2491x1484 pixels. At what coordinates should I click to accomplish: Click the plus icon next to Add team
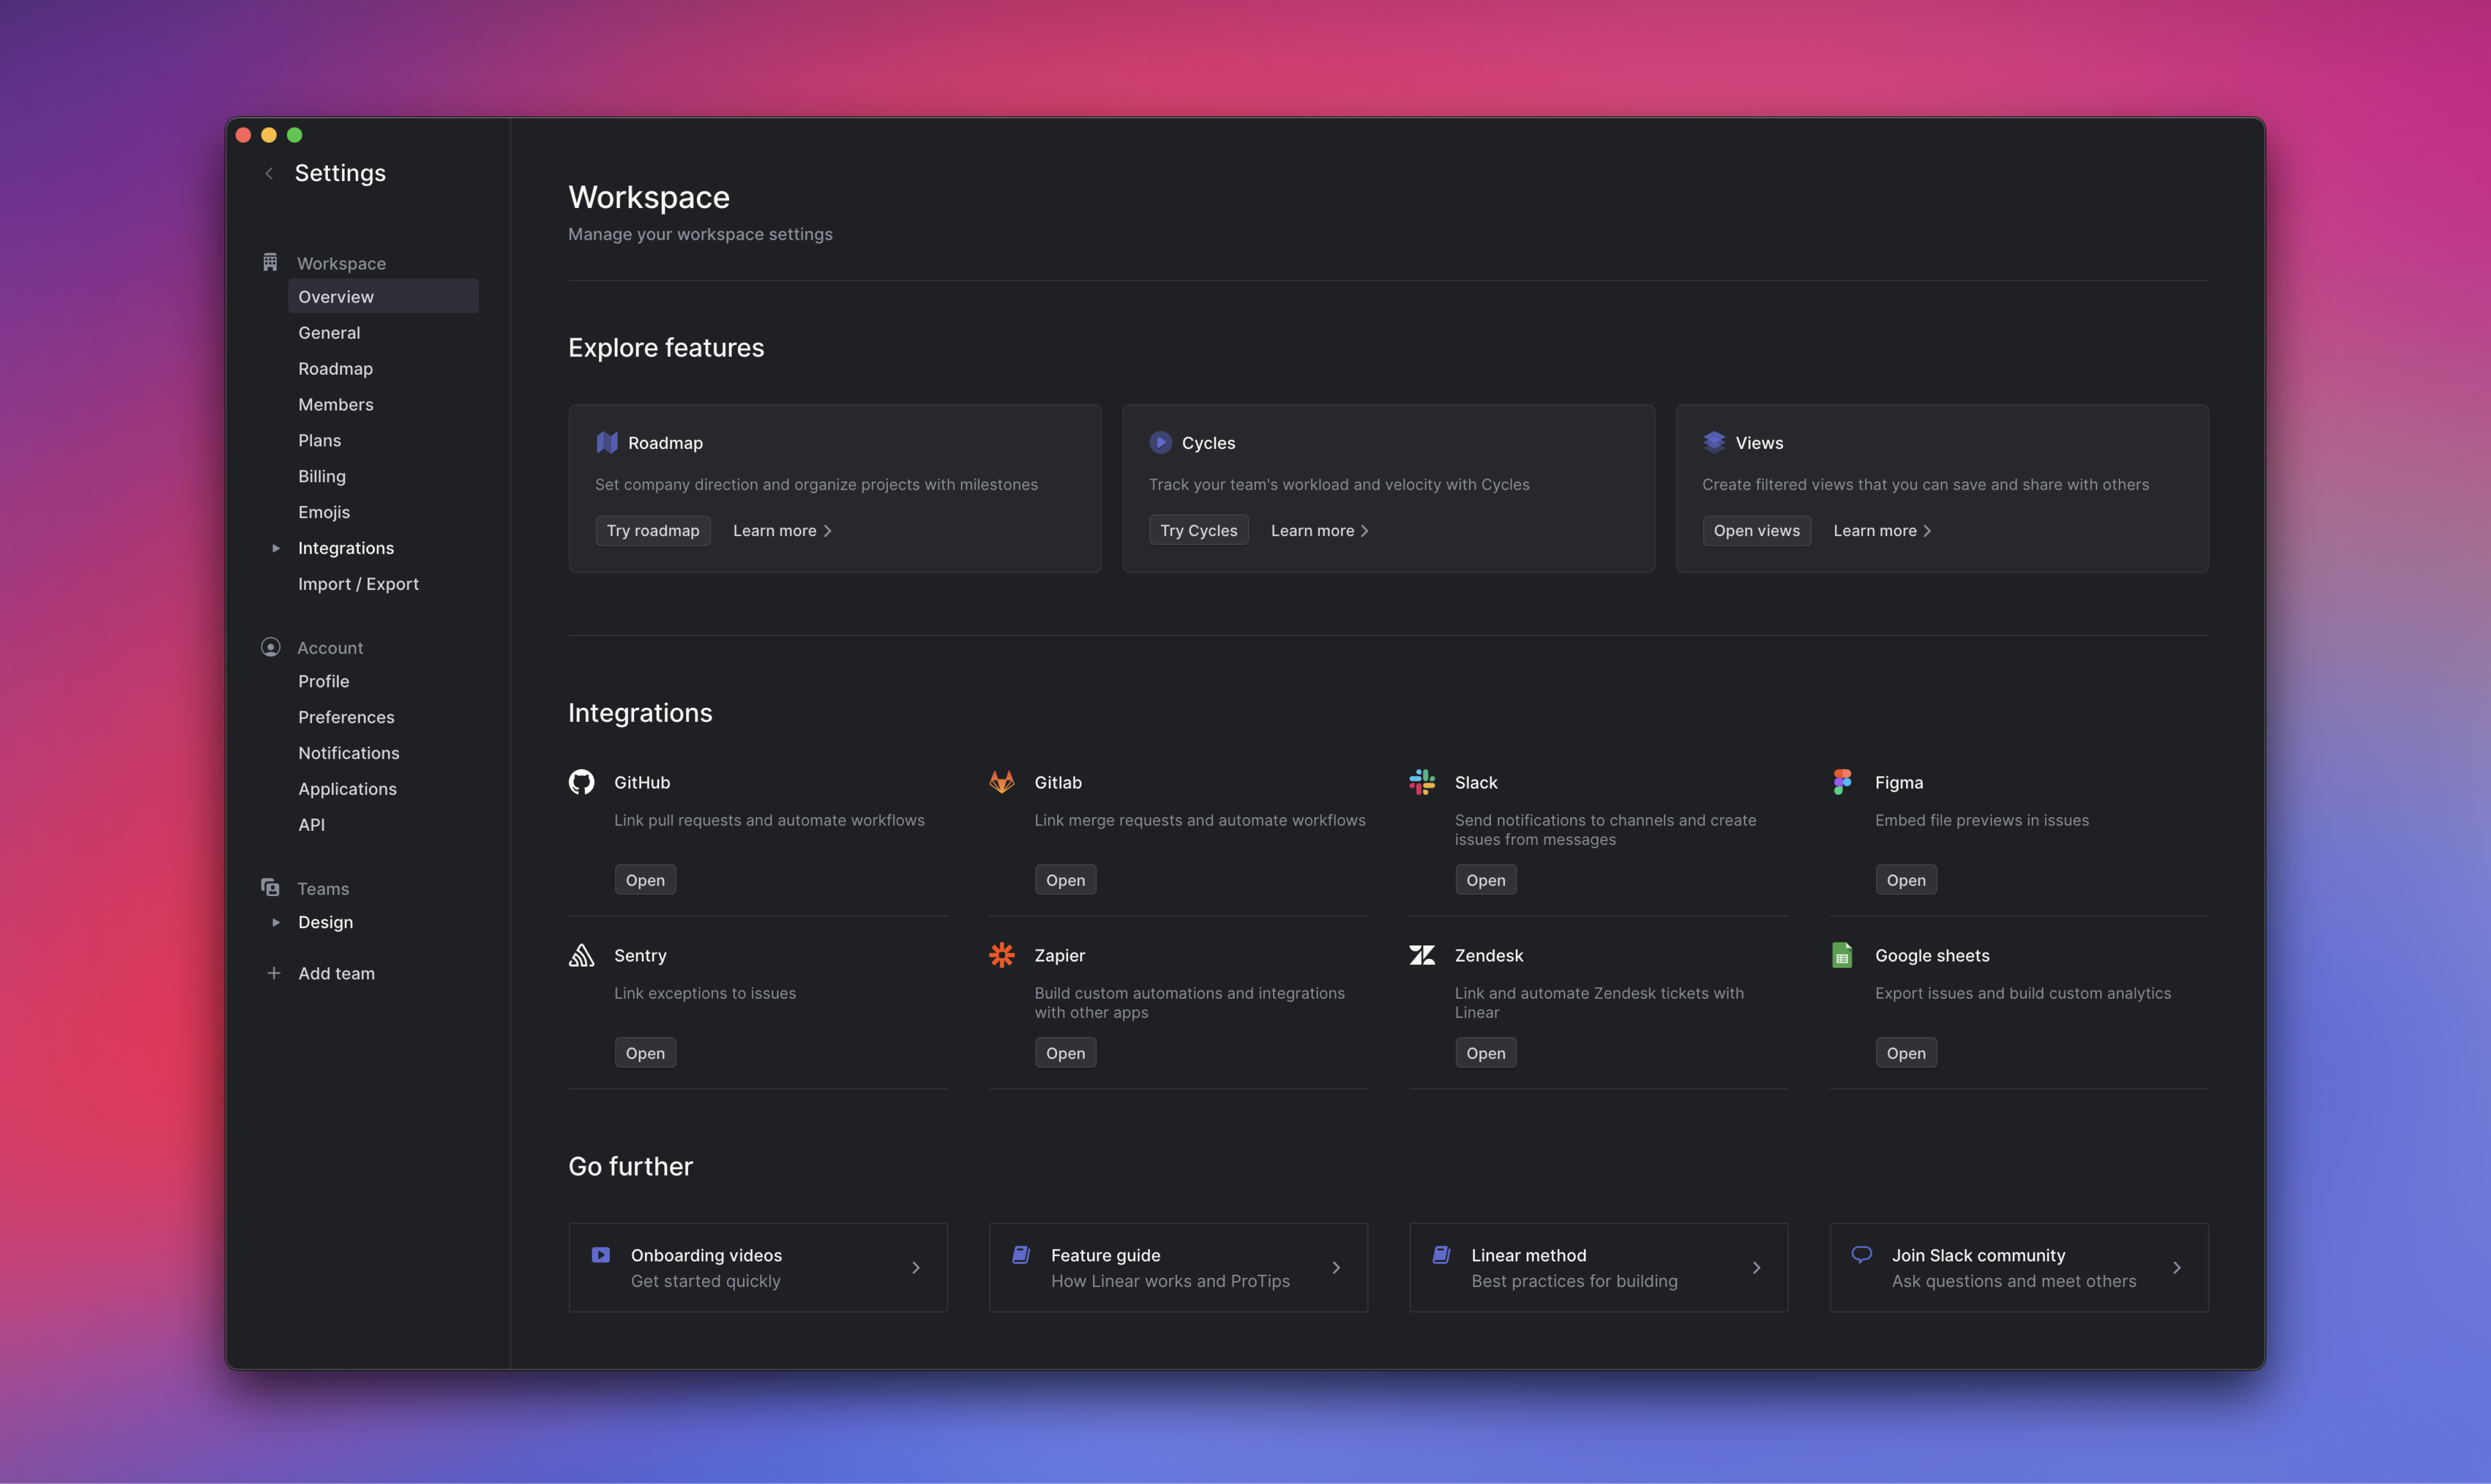pos(274,973)
